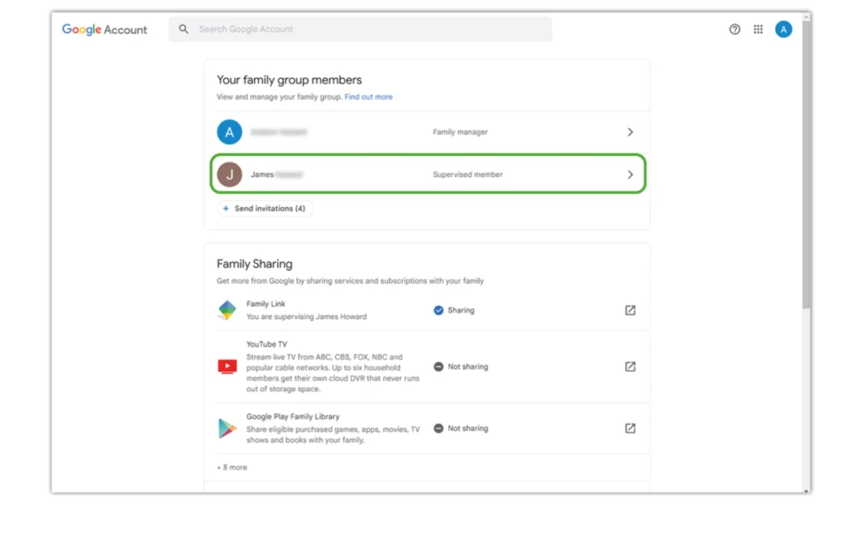This screenshot has height=539, width=862.
Task: Open YouTube TV external link icon
Action: pyautogui.click(x=630, y=366)
